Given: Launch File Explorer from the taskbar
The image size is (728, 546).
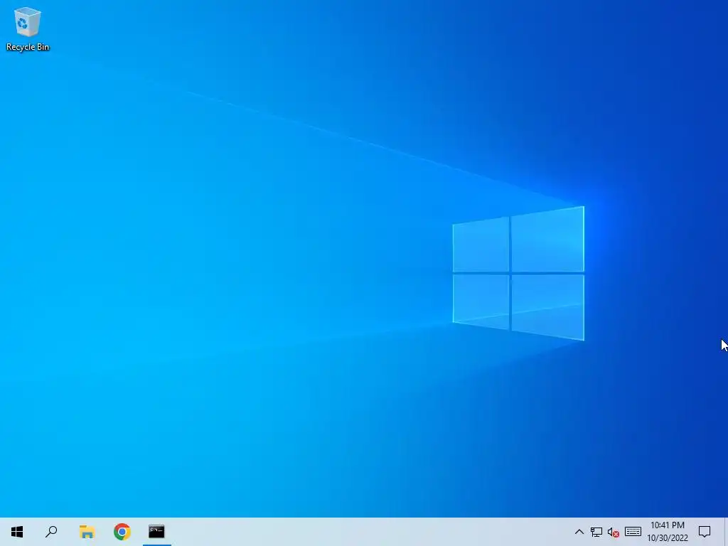Looking at the screenshot, I should [87, 532].
